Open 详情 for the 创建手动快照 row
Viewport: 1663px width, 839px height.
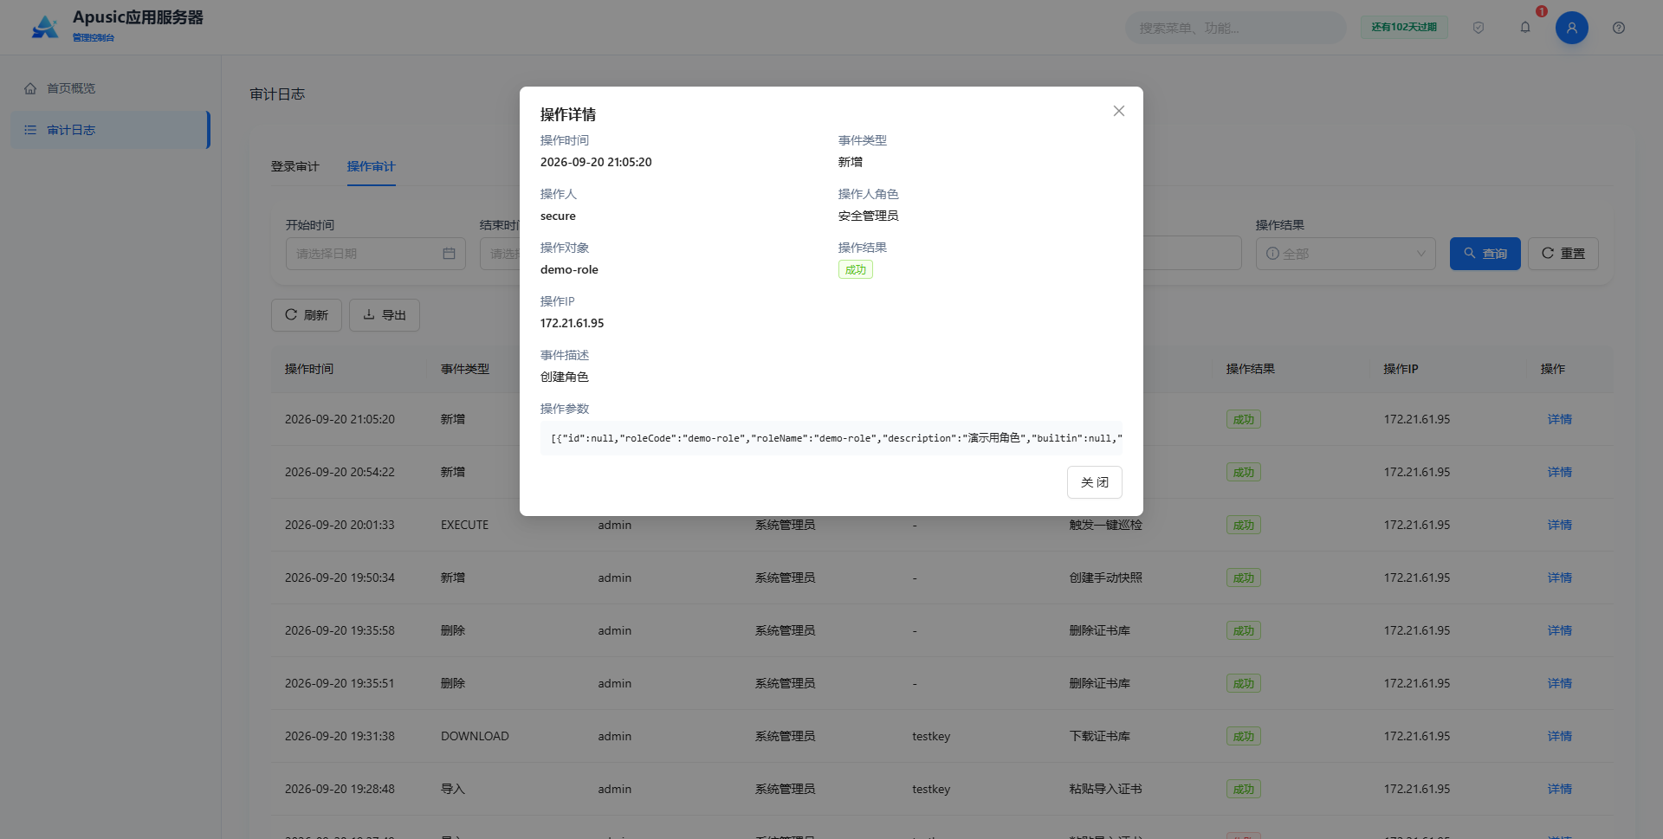coord(1560,578)
